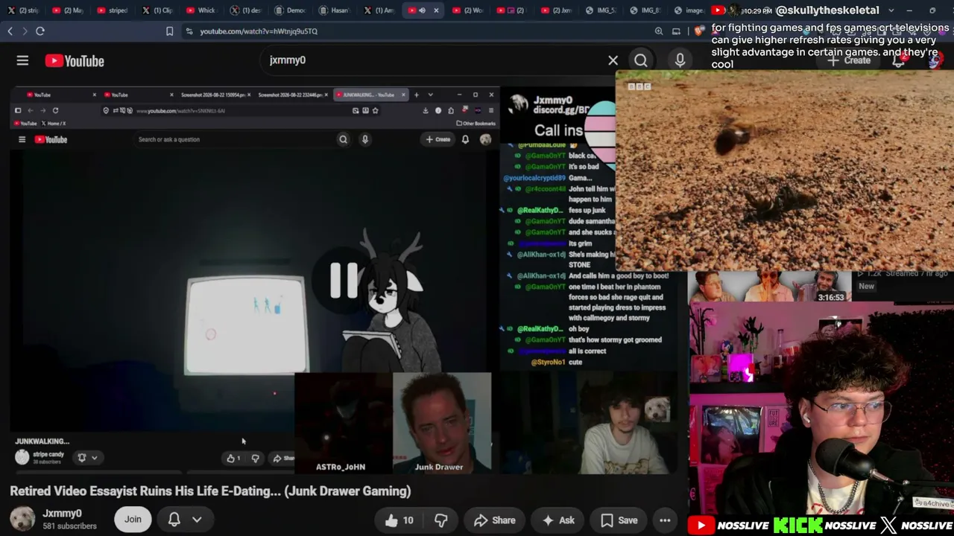The image size is (954, 536).
Task: Click the youtube.com address bar URL
Action: coord(259,31)
